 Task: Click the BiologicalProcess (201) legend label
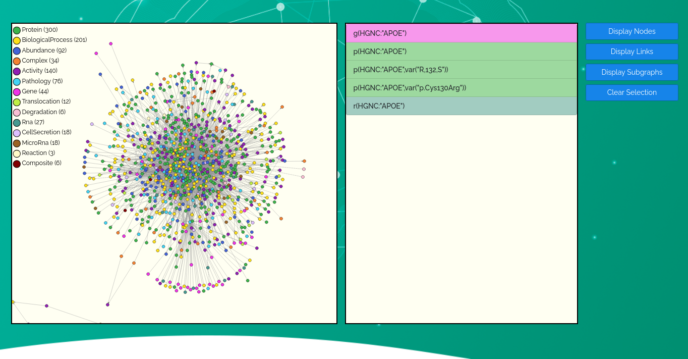tap(54, 40)
